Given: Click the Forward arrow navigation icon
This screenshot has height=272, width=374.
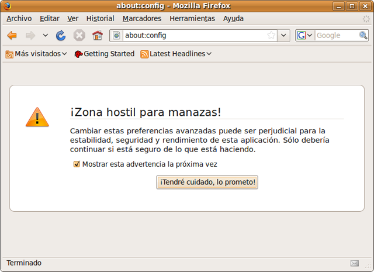Looking at the screenshot, I should tap(30, 36).
